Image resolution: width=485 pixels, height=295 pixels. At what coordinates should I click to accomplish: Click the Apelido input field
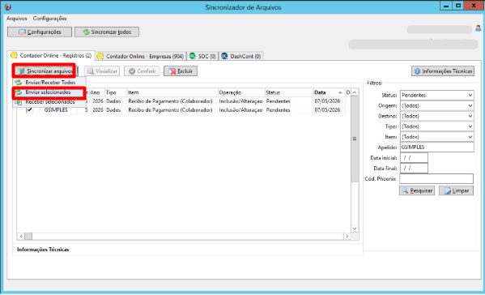click(x=436, y=147)
